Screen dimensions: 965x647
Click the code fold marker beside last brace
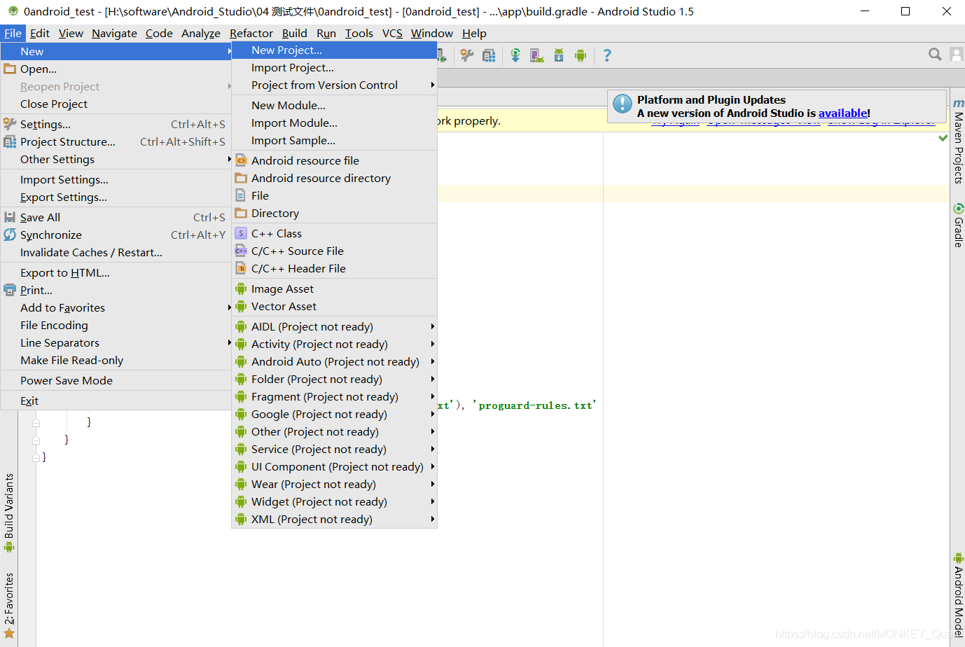pyautogui.click(x=36, y=457)
